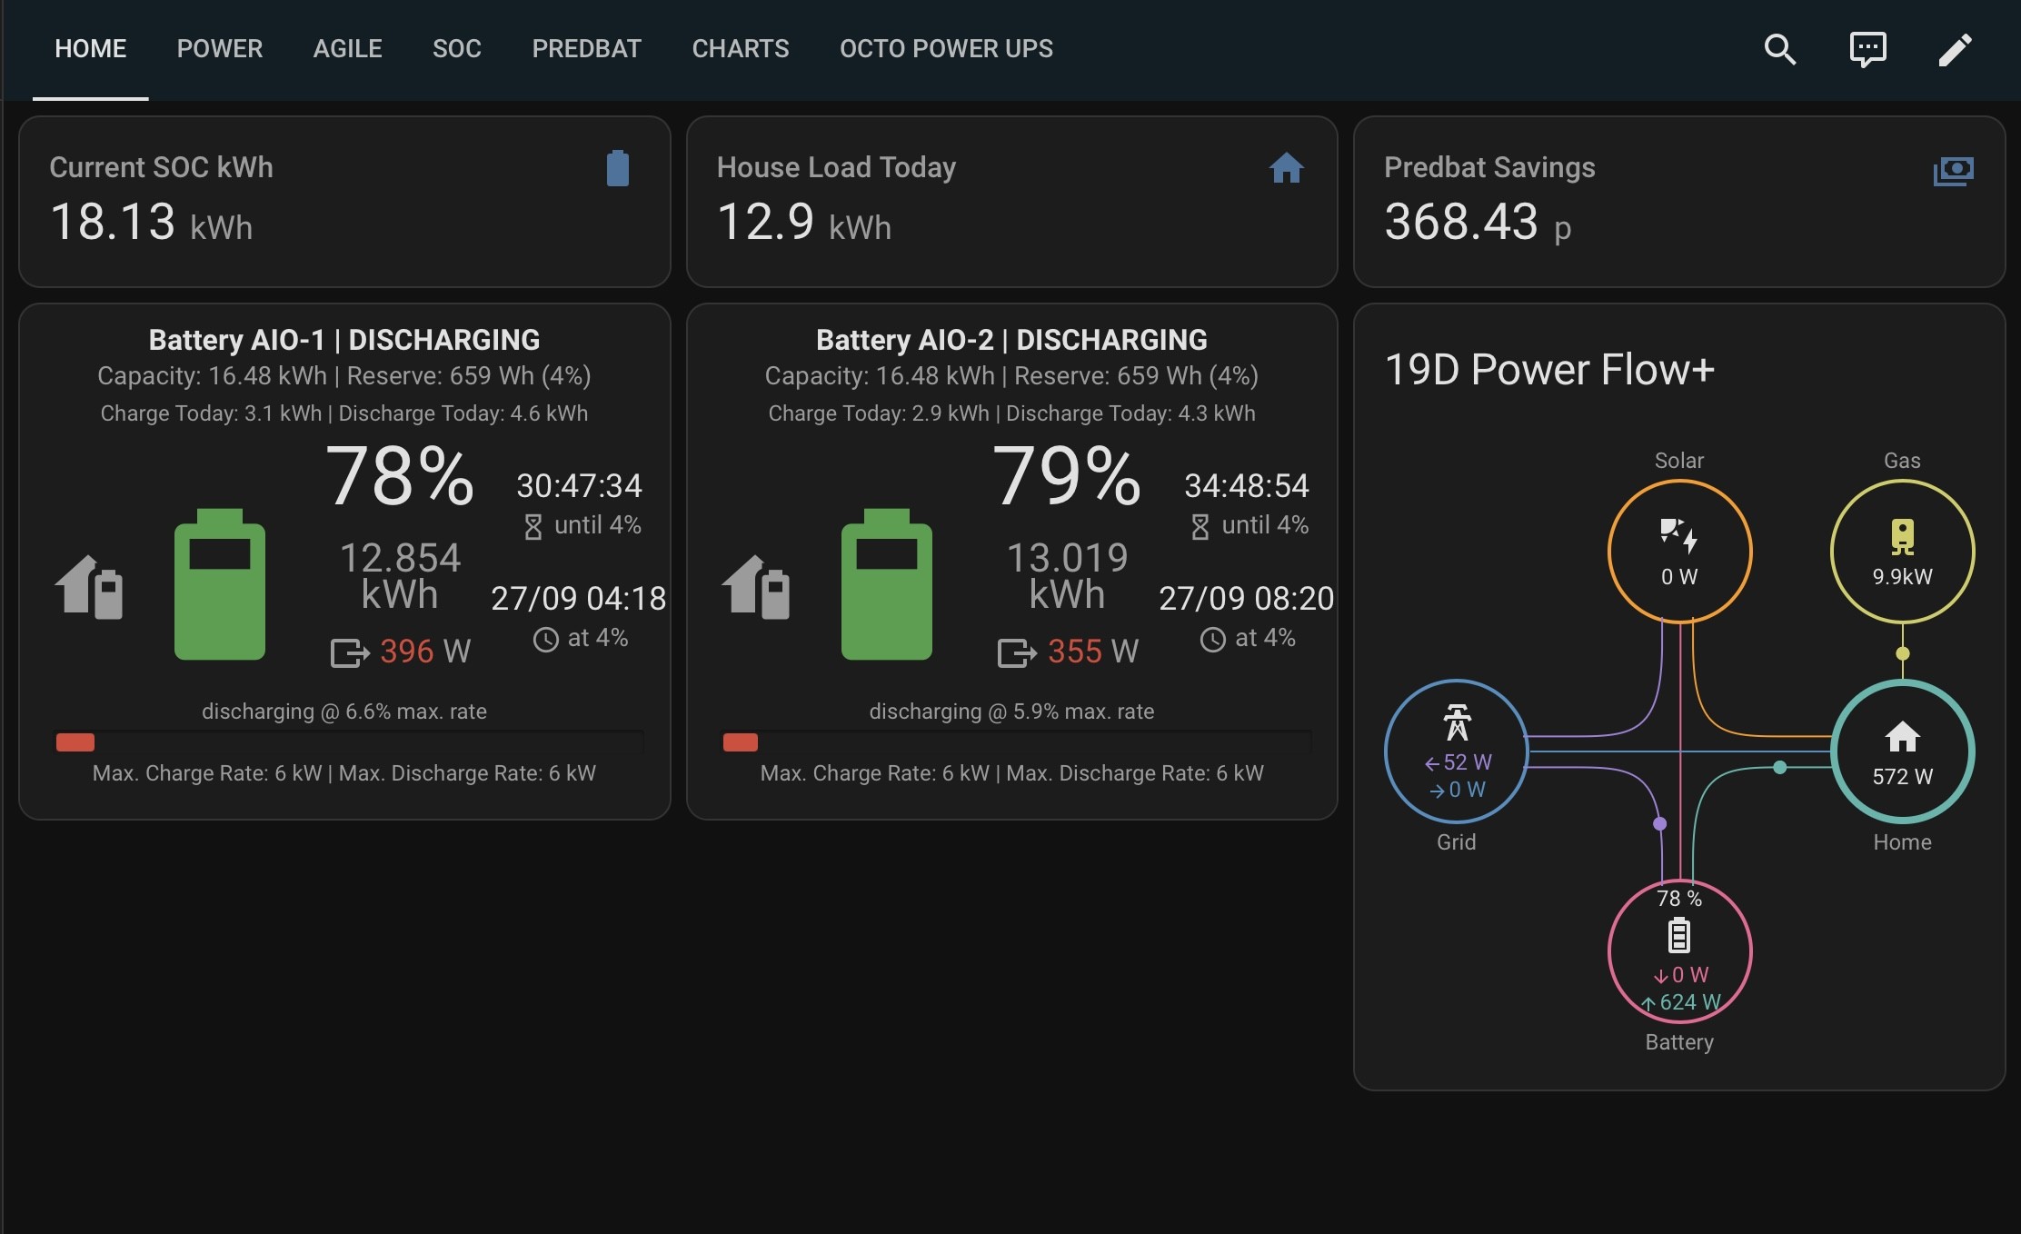
Task: Select the Battery circle showing 78 %
Action: point(1679,951)
